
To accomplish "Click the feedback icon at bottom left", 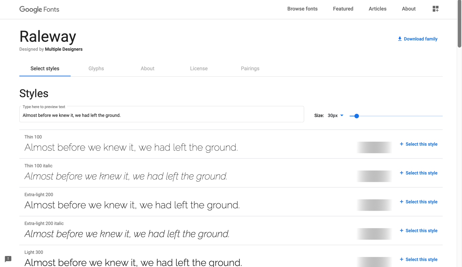I will pos(8,259).
